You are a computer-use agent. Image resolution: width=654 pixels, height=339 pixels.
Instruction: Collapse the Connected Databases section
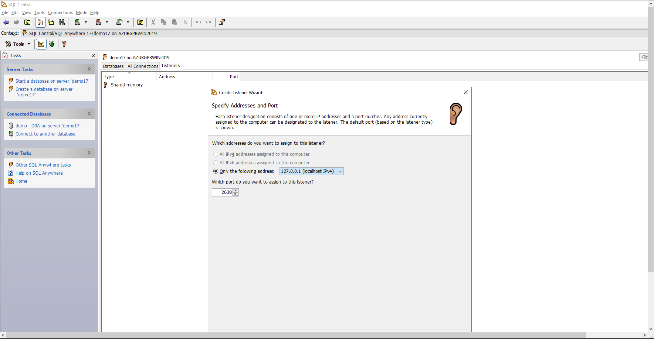[89, 114]
